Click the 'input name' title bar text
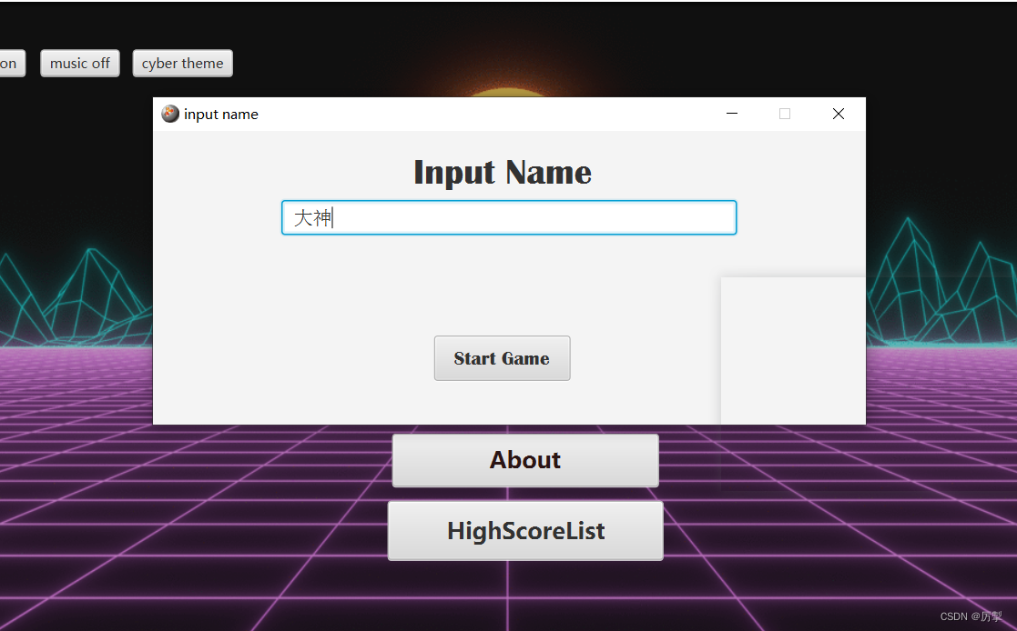Image resolution: width=1017 pixels, height=631 pixels. (x=221, y=115)
